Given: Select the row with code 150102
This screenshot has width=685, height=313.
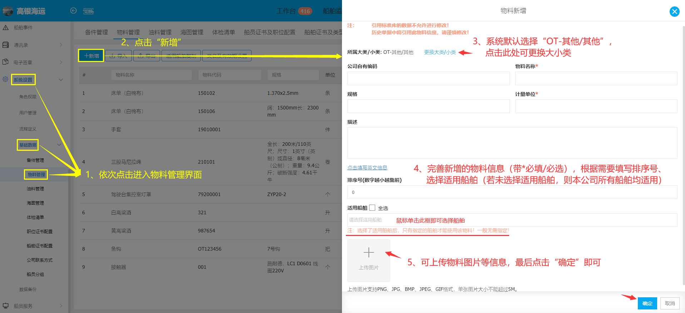Looking at the screenshot, I should tap(210, 93).
